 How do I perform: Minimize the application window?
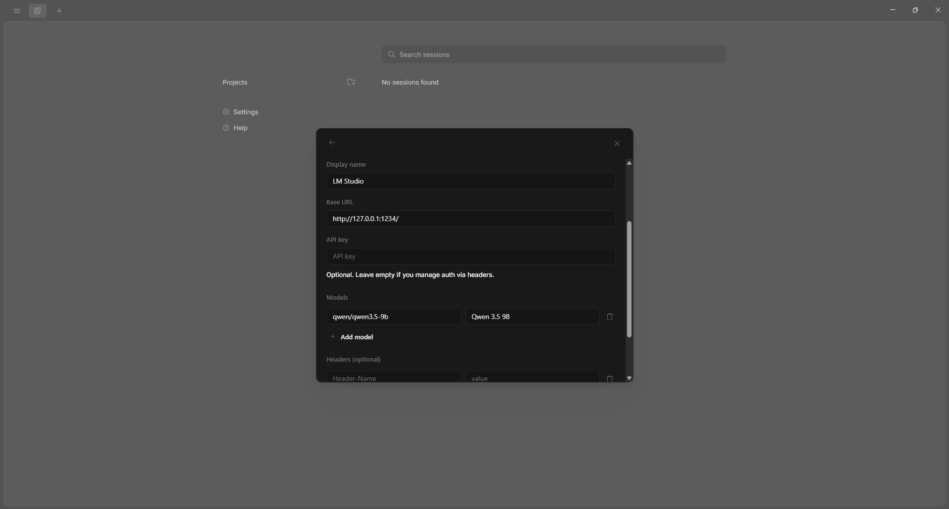click(x=893, y=10)
